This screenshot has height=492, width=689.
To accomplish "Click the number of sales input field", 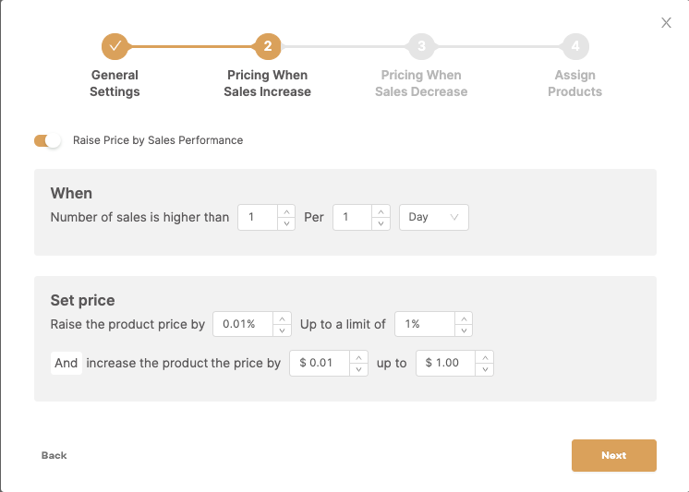I will pyautogui.click(x=258, y=217).
